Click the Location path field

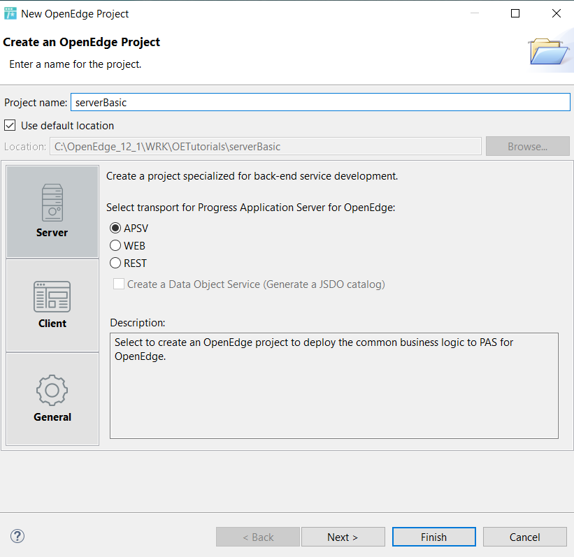click(x=266, y=146)
